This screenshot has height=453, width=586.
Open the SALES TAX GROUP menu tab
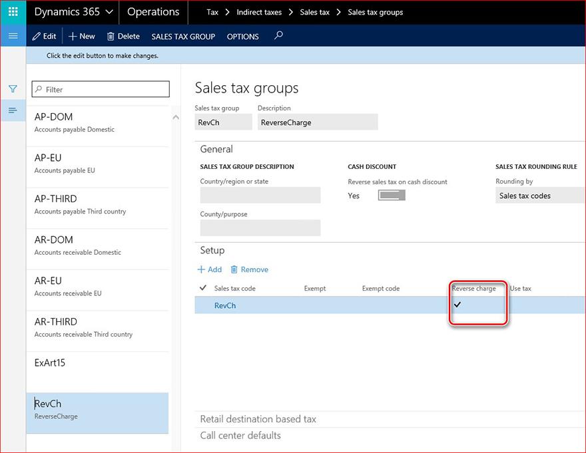tap(183, 37)
